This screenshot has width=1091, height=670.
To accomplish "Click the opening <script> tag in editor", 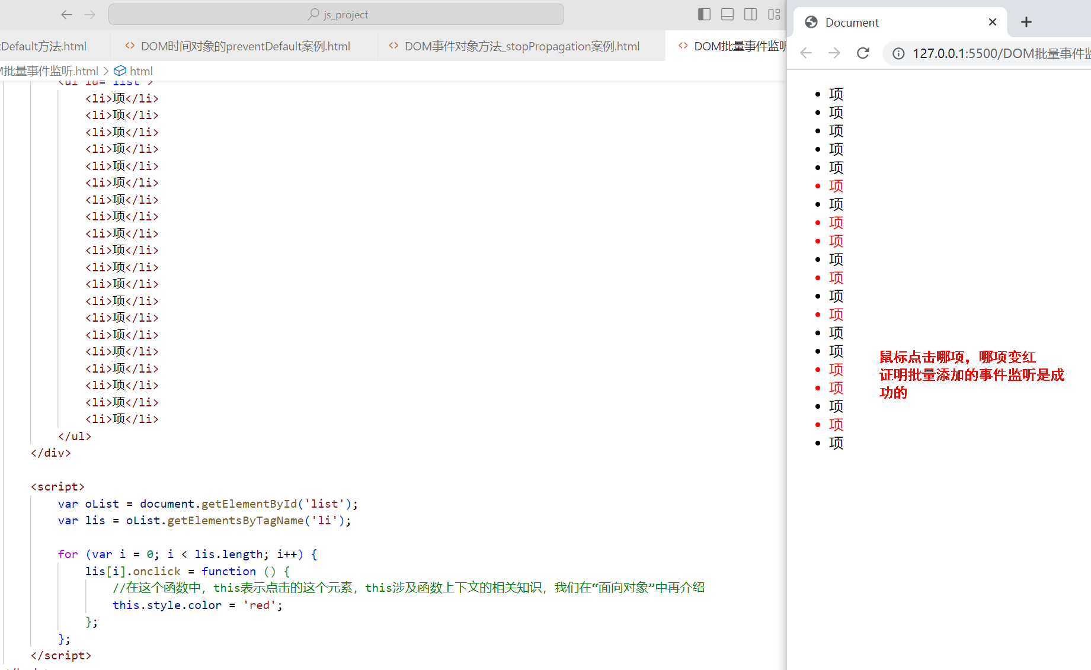I will pyautogui.click(x=57, y=486).
